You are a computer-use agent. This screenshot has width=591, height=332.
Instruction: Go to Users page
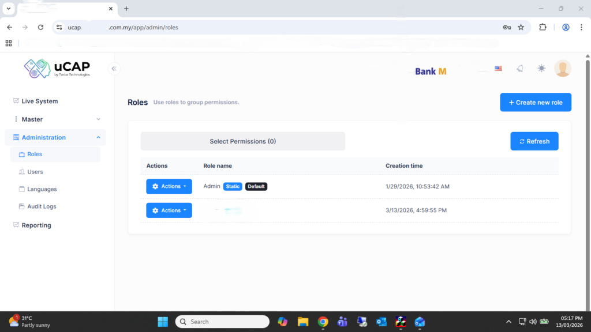[35, 172]
